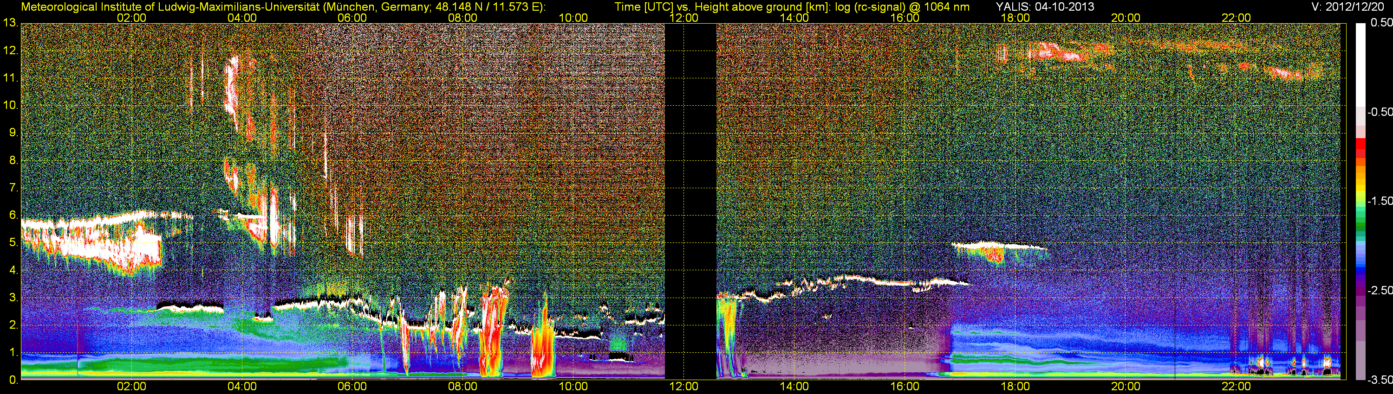Click the 02:00 label on the lower time axis
1393x394 pixels.
point(131,387)
